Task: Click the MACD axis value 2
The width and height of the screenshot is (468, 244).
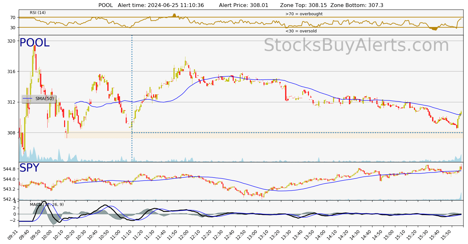Action: point(14,208)
